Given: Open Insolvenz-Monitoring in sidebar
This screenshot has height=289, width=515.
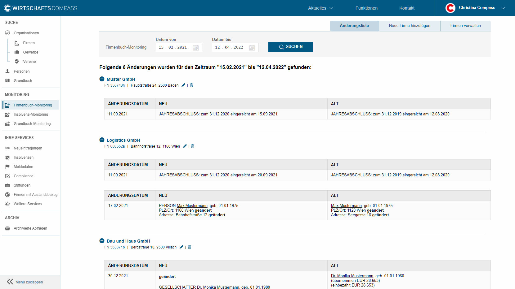Looking at the screenshot, I should point(31,114).
